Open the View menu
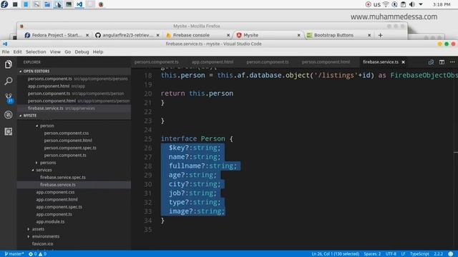Image resolution: width=458 pixels, height=257 pixels. tap(55, 51)
